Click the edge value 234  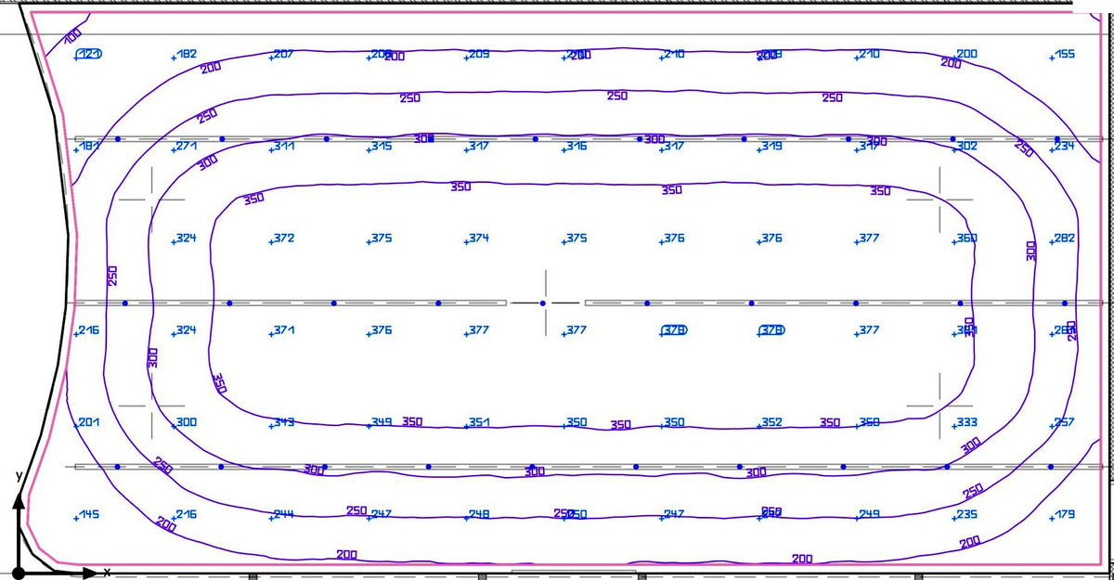pos(1065,146)
